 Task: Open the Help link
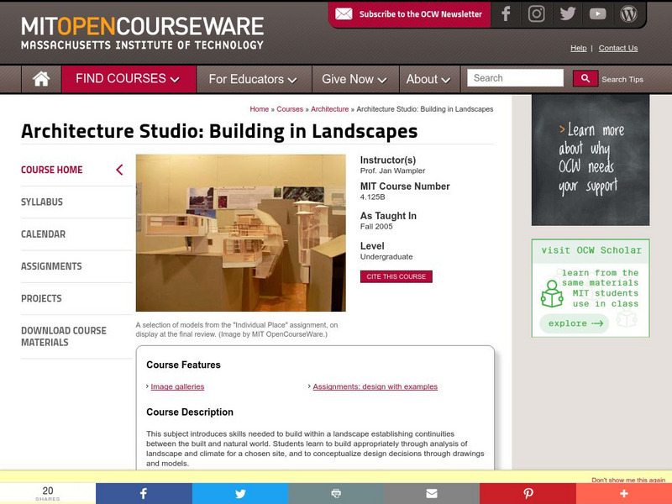[578, 48]
